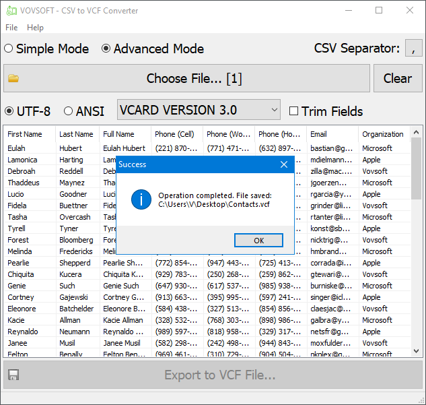The image size is (426, 405).
Task: Select the Tyrell first name cell
Action: tap(16, 228)
